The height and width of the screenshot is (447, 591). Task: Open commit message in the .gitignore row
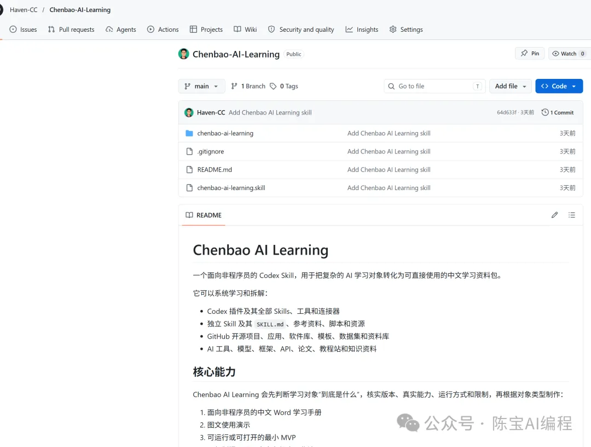389,151
